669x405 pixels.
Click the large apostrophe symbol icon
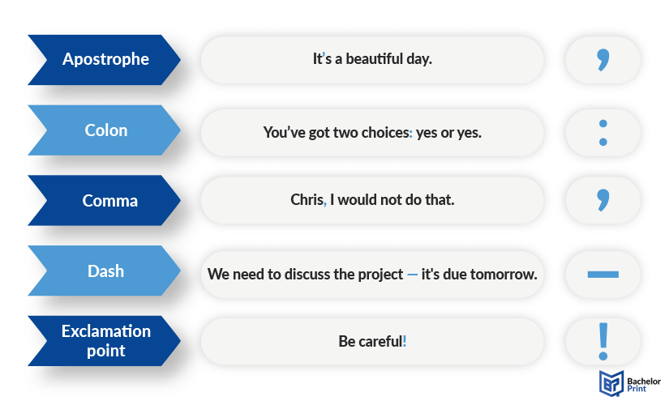click(x=603, y=60)
